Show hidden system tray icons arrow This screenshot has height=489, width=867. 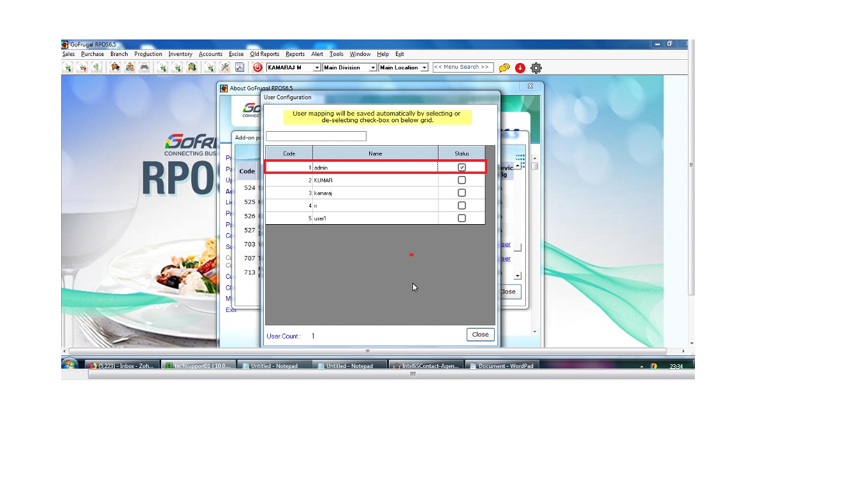pos(642,367)
